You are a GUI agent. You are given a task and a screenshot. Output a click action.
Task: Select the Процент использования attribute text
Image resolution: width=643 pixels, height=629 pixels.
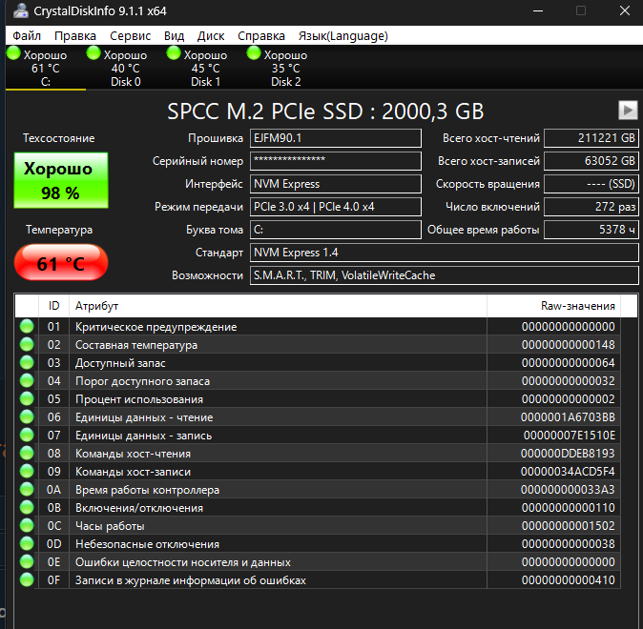[139, 399]
